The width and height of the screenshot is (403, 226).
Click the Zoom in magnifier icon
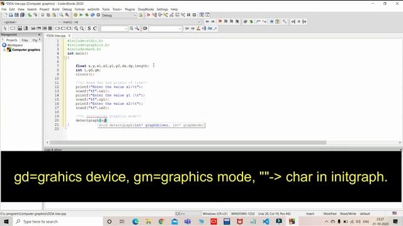pyautogui.click(x=76, y=28)
